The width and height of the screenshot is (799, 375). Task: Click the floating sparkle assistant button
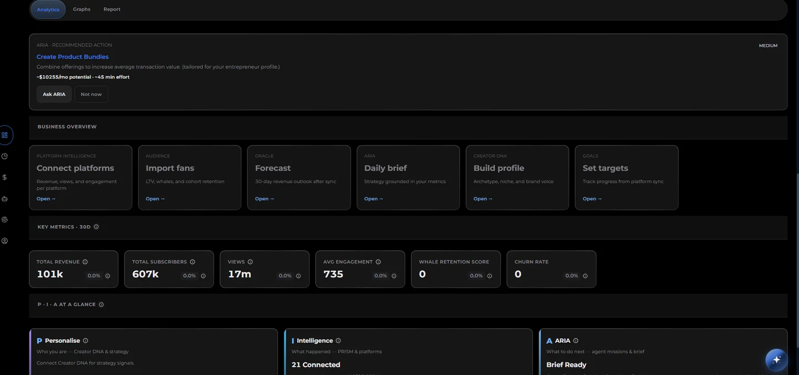[776, 359]
